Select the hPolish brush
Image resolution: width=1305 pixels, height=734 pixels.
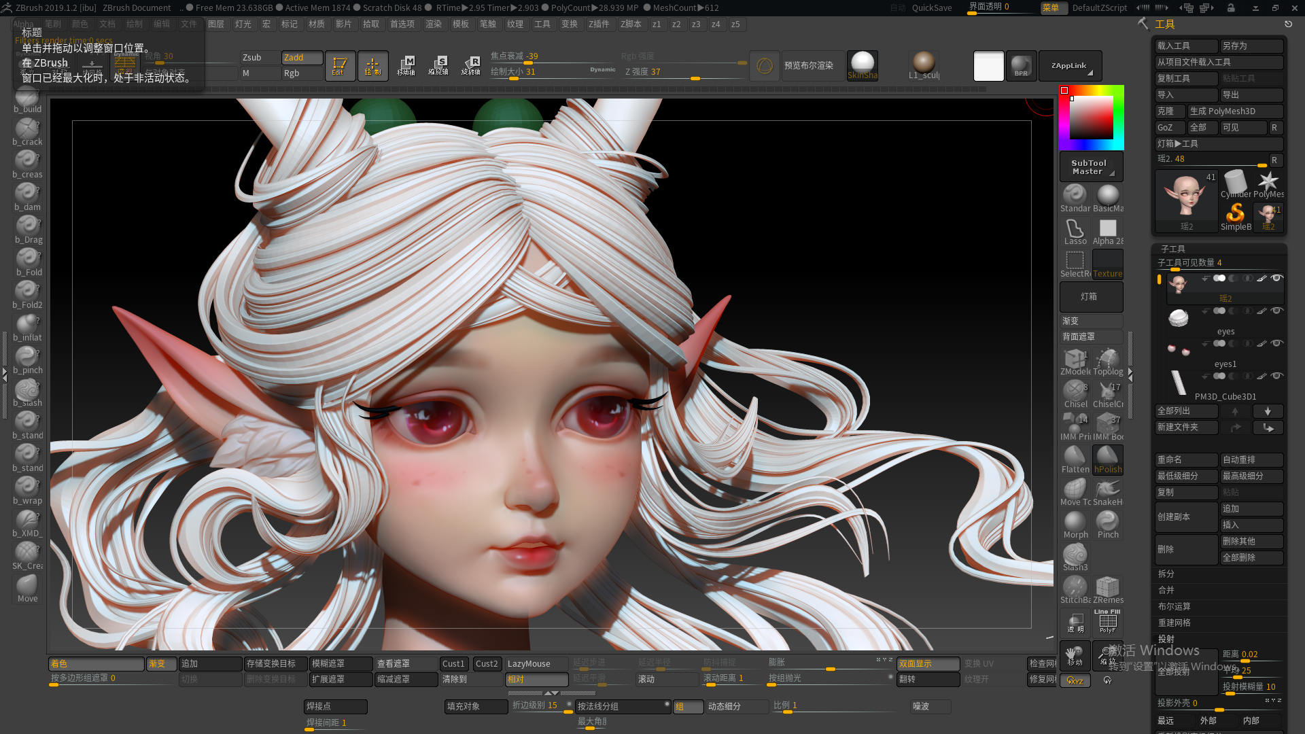(x=1108, y=459)
